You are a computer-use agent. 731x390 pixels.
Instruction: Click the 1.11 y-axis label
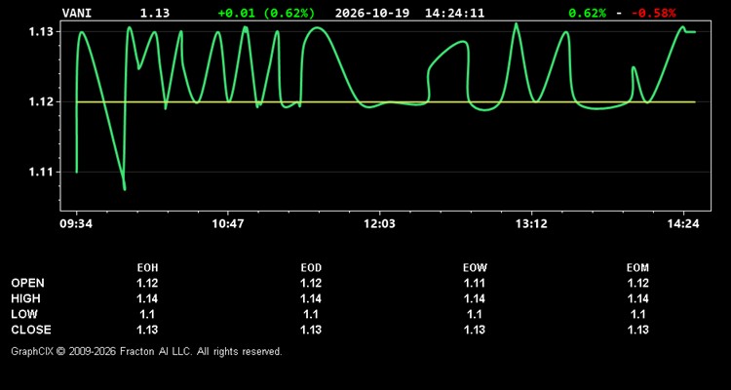point(41,173)
